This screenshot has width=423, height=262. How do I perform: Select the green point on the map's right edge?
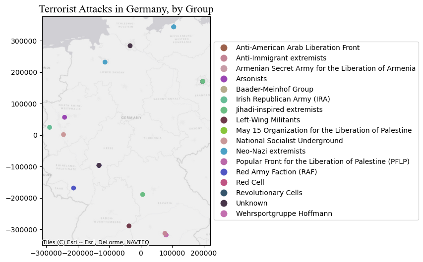(x=202, y=81)
